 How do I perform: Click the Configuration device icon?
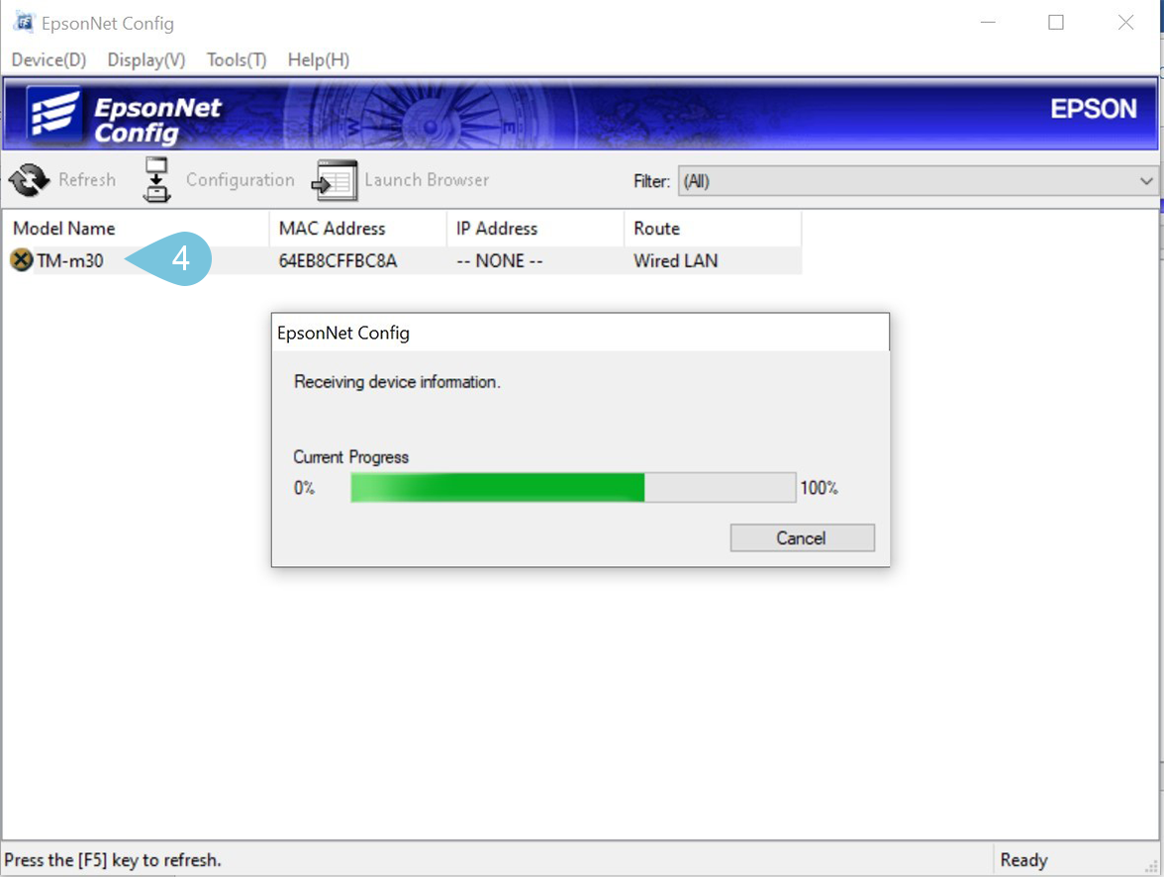pos(157,180)
